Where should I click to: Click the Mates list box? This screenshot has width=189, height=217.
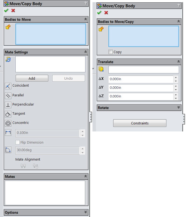pyautogui.click(x=45, y=193)
